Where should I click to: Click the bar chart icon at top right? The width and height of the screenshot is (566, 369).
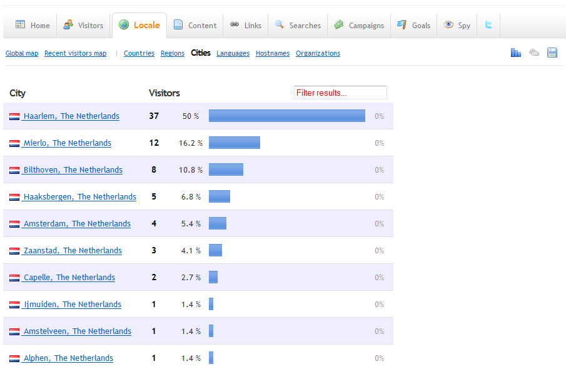[x=515, y=53]
